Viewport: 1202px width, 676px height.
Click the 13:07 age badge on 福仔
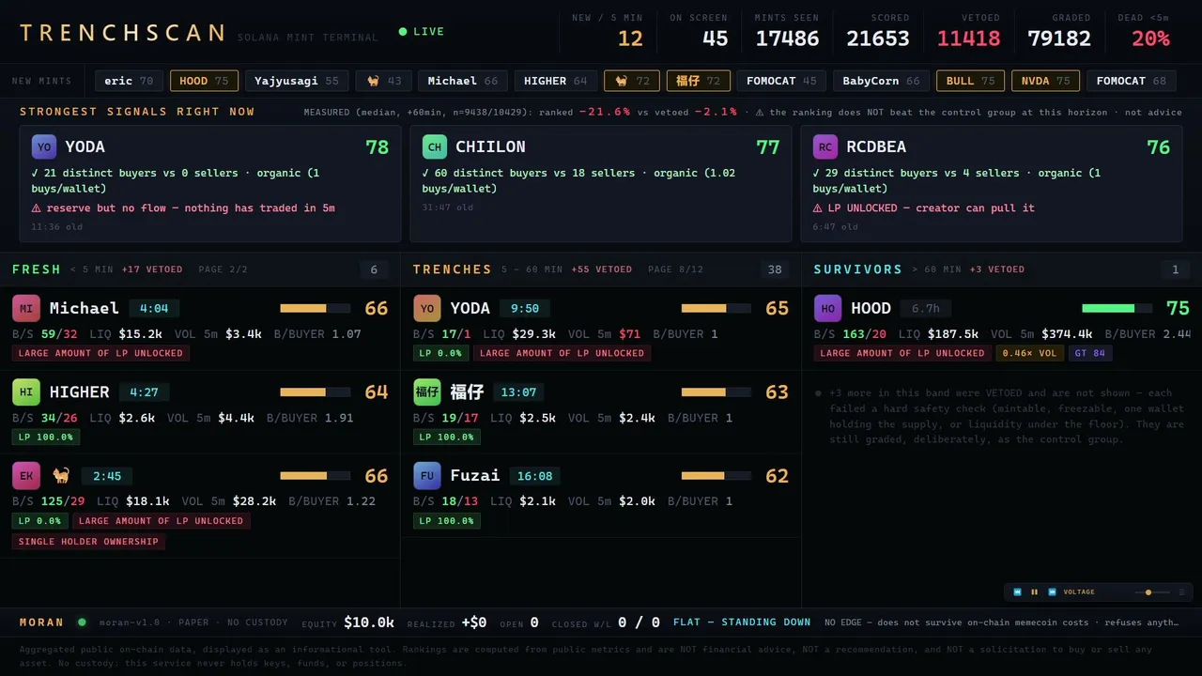click(518, 392)
